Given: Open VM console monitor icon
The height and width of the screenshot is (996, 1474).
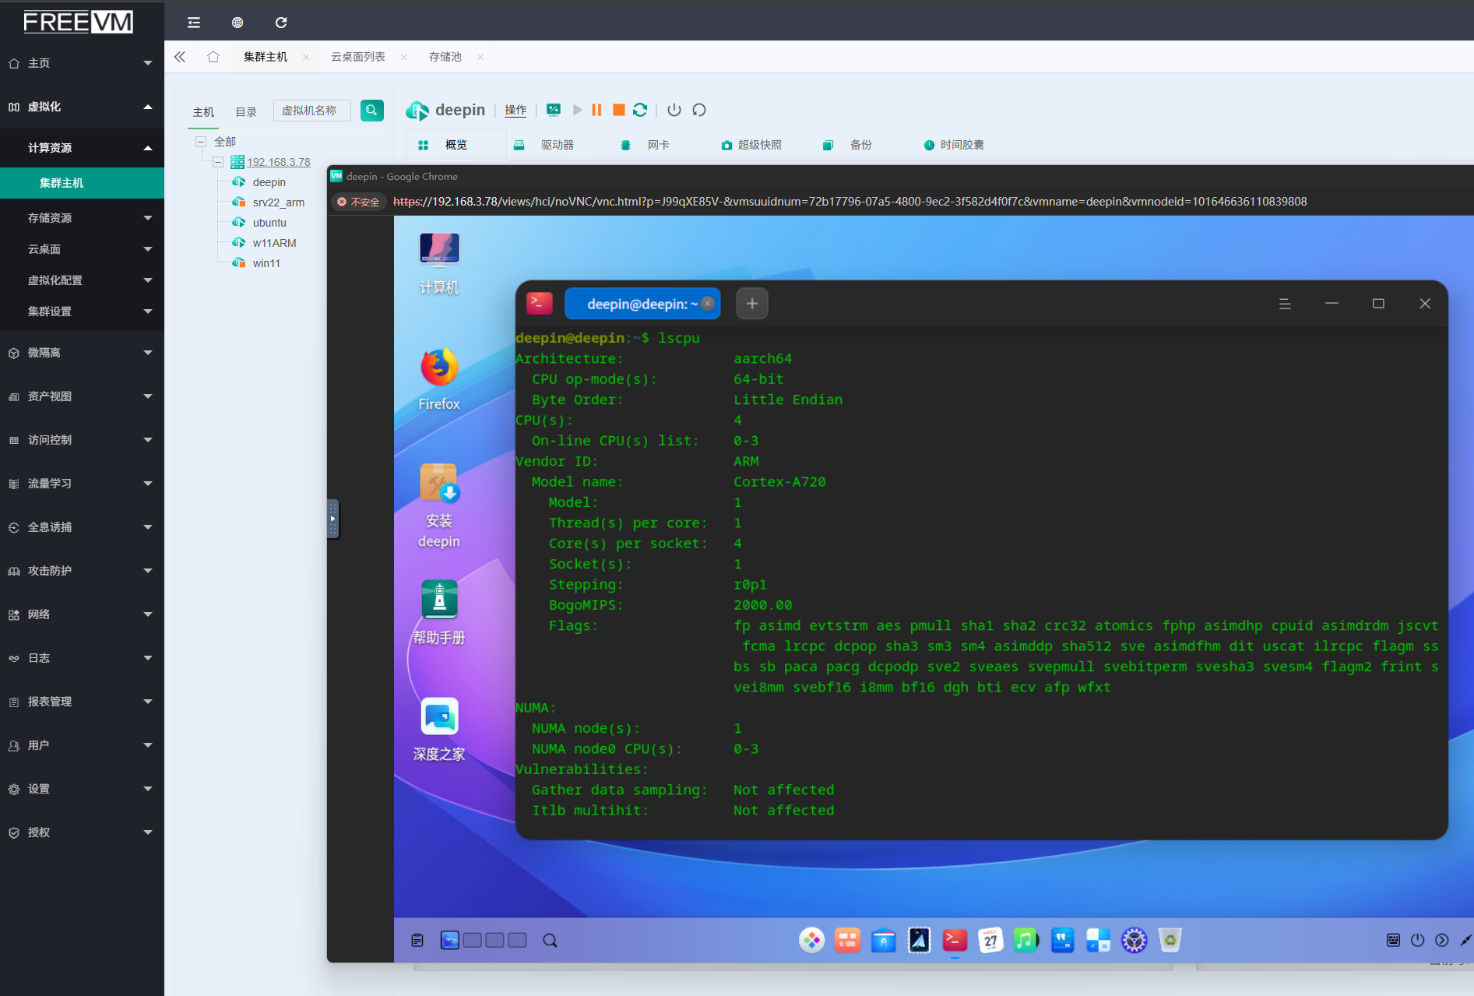Looking at the screenshot, I should pyautogui.click(x=554, y=110).
